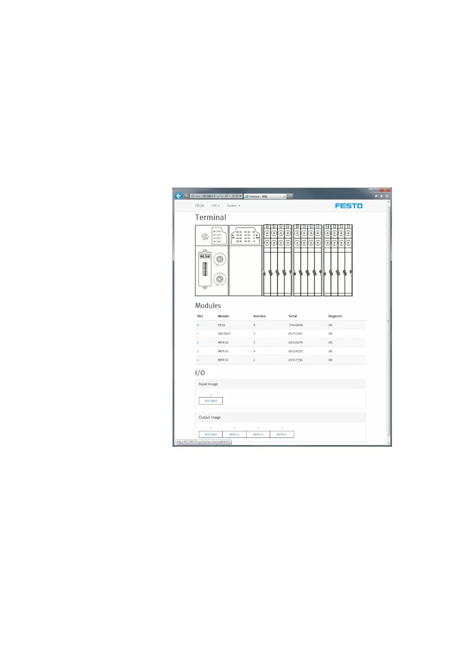Image resolution: width=458 pixels, height=649 pixels.
Task: Click the Output Image MPA1G button numbered 1
Action: point(234,434)
